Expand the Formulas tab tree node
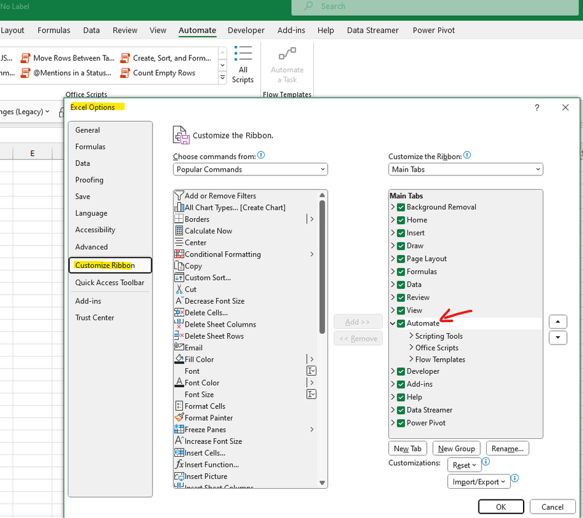 tap(393, 272)
